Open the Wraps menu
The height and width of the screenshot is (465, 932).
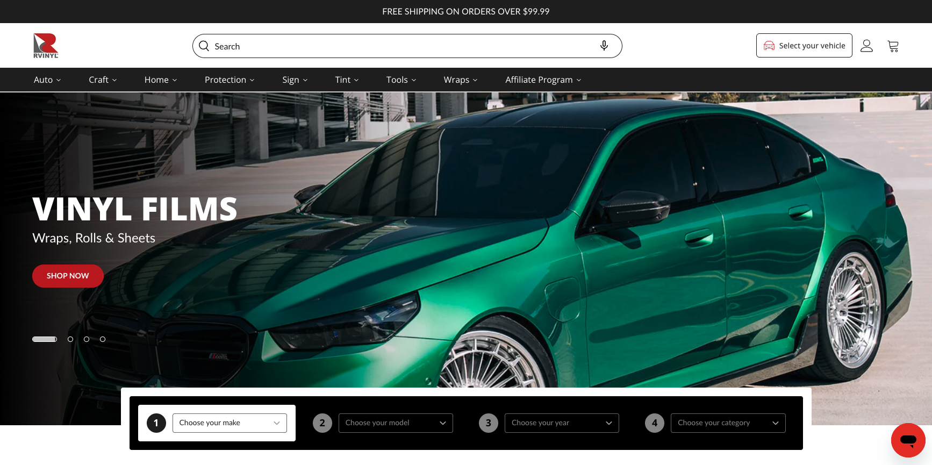(460, 80)
